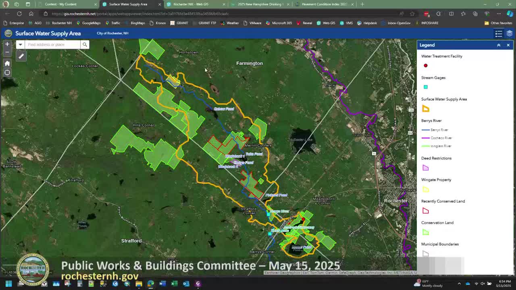The width and height of the screenshot is (516, 290).
Task: Open Excel from the taskbar
Action: [174, 284]
